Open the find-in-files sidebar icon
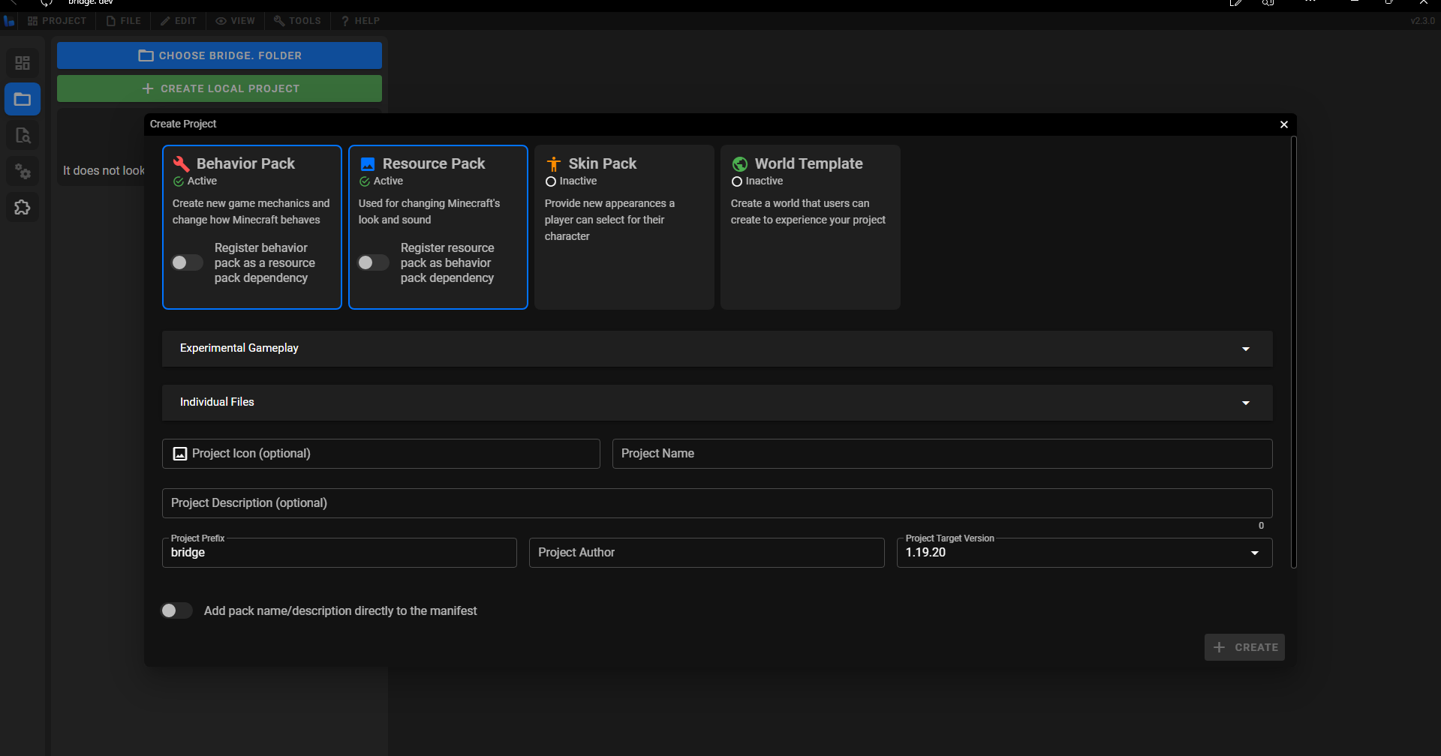 pyautogui.click(x=23, y=136)
